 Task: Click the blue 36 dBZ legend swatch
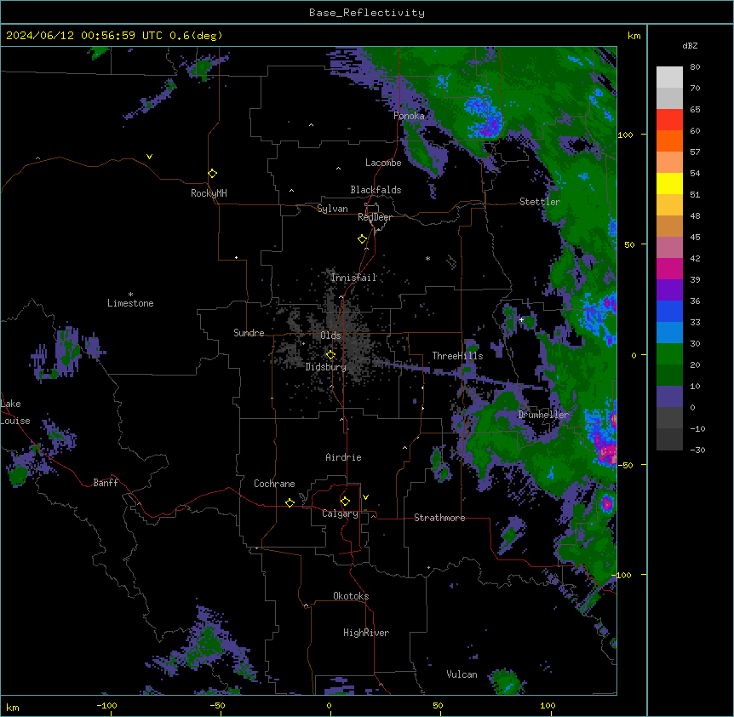click(x=669, y=311)
